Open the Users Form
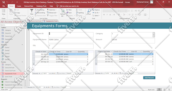This screenshot has width=172, height=91. click(8, 77)
